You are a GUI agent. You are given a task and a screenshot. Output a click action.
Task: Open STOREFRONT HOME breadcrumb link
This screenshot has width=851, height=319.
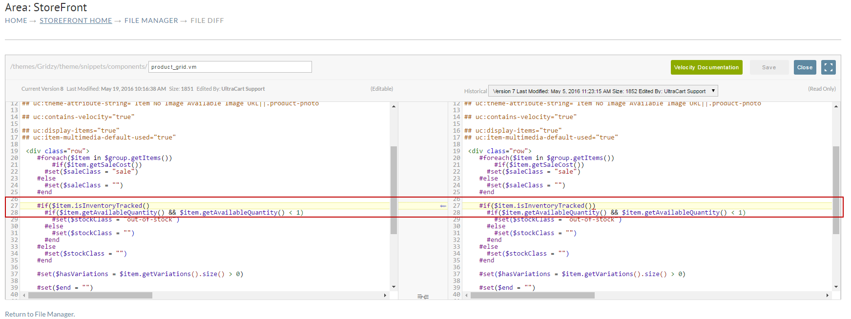tap(76, 20)
